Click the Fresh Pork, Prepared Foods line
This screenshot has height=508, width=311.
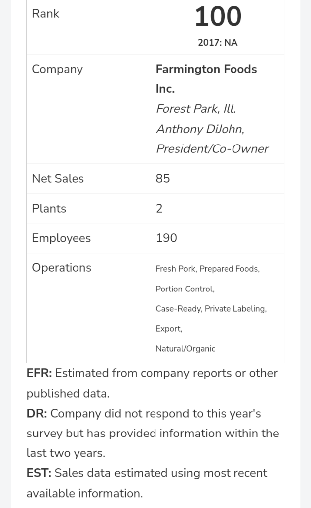coord(208,269)
